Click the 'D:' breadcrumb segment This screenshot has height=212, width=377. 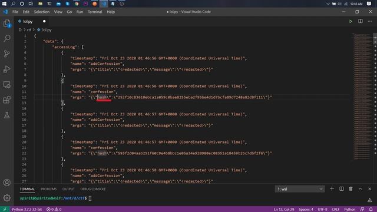(20, 30)
